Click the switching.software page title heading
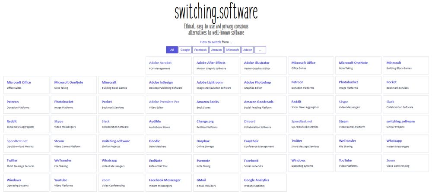The width and height of the screenshot is (432, 193). click(x=216, y=12)
